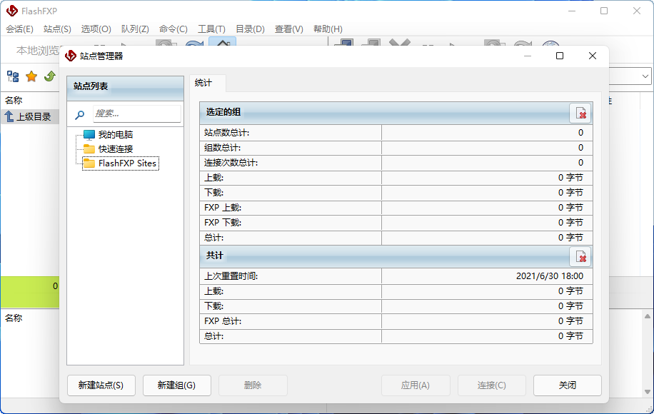The image size is (654, 414).
Task: Click the 共计 section header text
Action: point(214,255)
